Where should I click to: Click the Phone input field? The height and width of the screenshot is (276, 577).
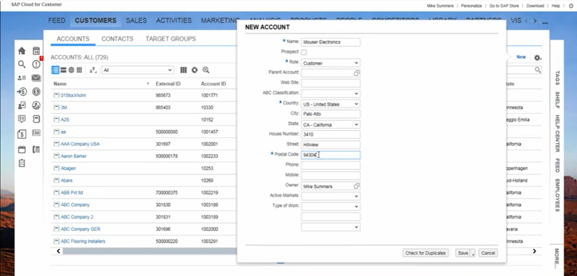click(331, 165)
